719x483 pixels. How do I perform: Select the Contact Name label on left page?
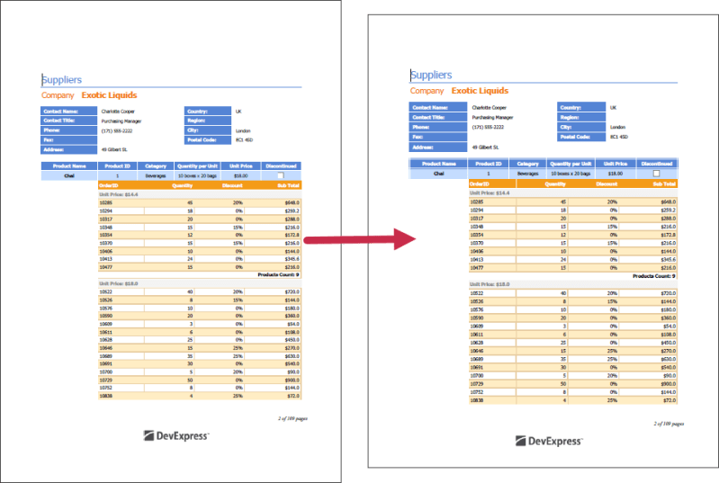(x=68, y=112)
